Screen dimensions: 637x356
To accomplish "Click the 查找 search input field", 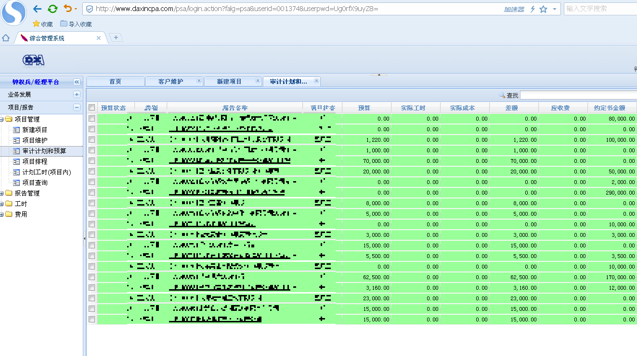I will pos(578,95).
